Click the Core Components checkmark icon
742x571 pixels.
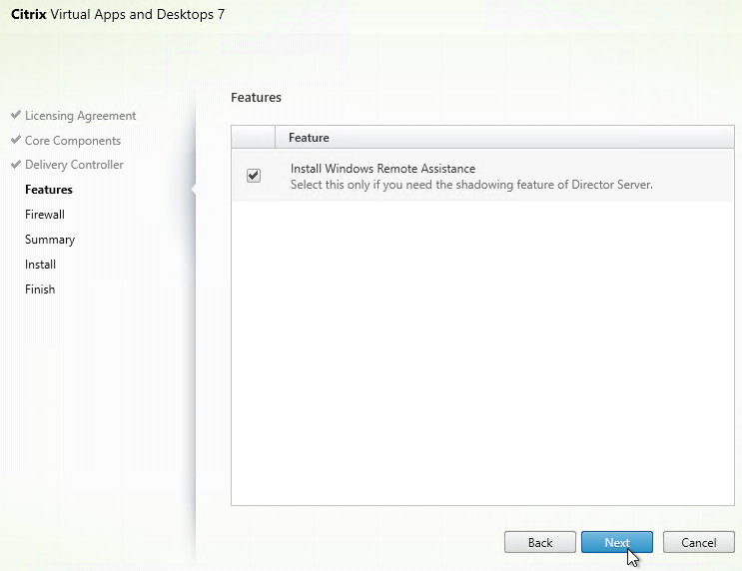(16, 140)
